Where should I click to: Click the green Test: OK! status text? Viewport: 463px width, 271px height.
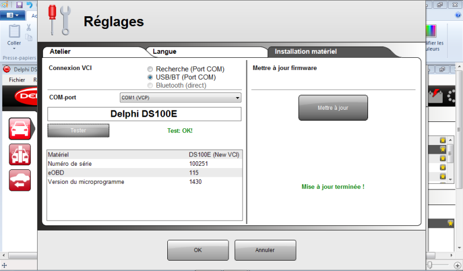(180, 131)
